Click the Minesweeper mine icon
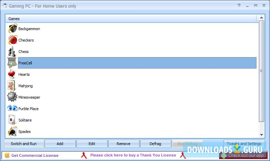This screenshot has width=270, height=161. coord(12,97)
